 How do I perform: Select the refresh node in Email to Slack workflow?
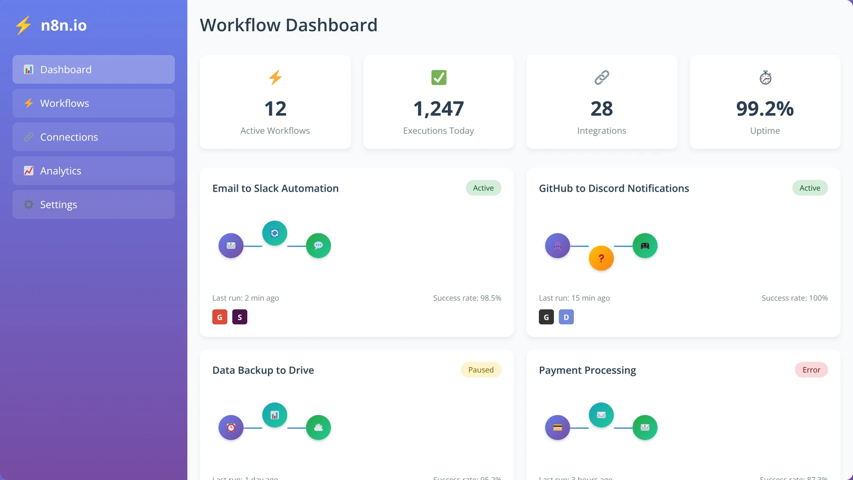coord(275,233)
